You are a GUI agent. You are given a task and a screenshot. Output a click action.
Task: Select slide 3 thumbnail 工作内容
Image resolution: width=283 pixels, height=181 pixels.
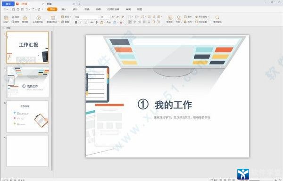pos(27,116)
